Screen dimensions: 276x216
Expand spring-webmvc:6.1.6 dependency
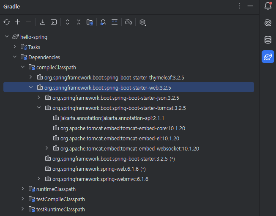[x=39, y=178]
